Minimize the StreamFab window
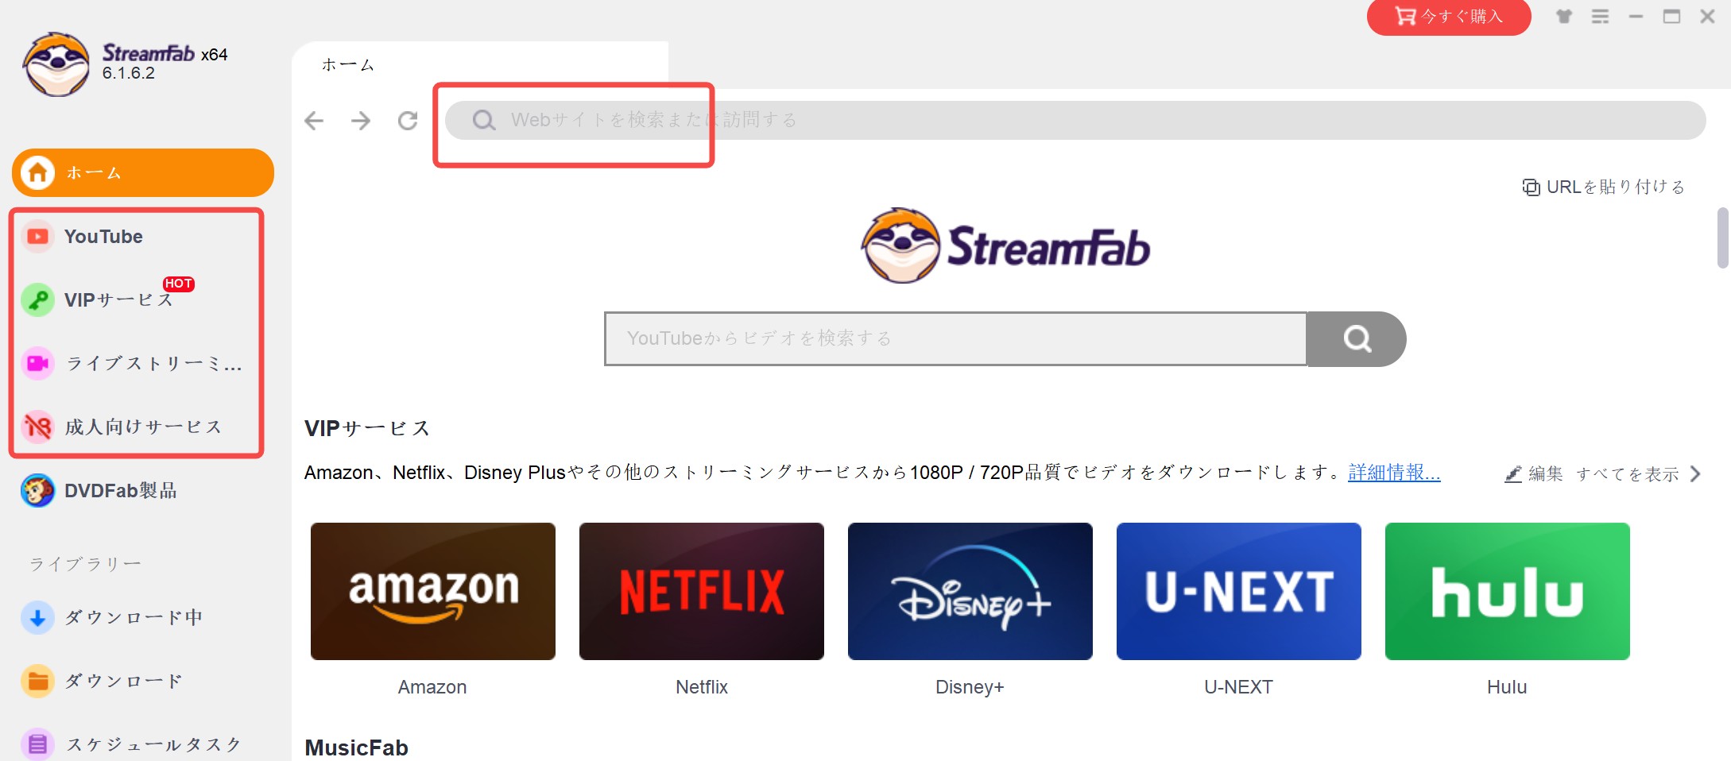The image size is (1731, 761). click(x=1636, y=16)
